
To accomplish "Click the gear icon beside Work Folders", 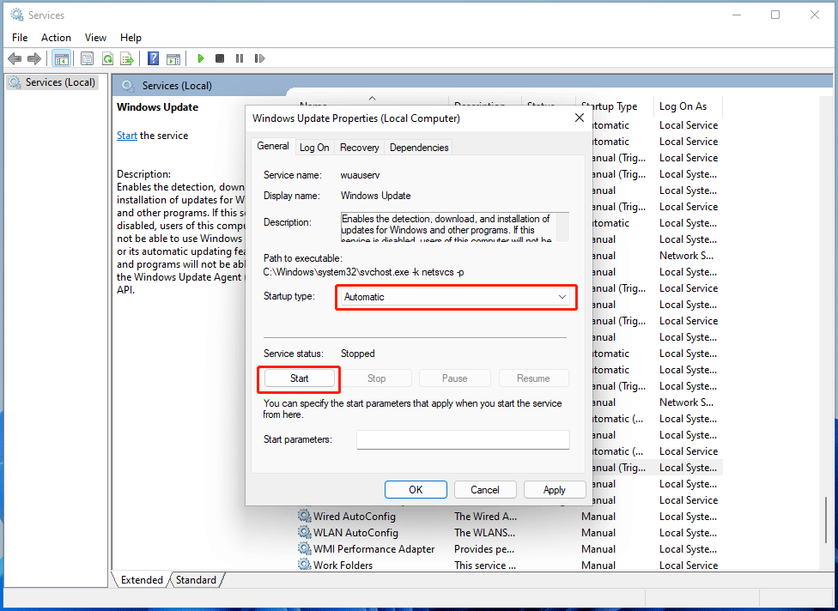I will click(305, 565).
